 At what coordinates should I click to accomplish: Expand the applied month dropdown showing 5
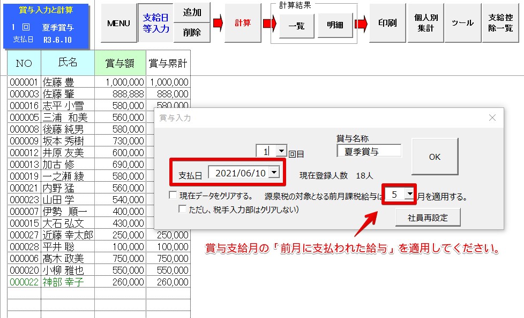coord(409,193)
